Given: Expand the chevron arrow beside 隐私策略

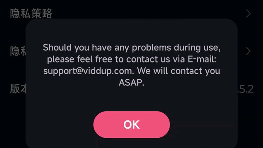Looking at the screenshot, I should coord(248,14).
